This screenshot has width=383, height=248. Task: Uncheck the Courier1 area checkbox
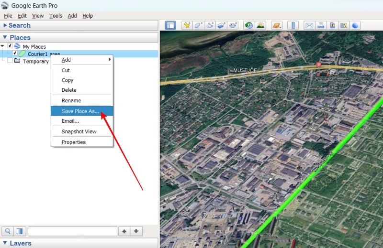pyautogui.click(x=15, y=54)
